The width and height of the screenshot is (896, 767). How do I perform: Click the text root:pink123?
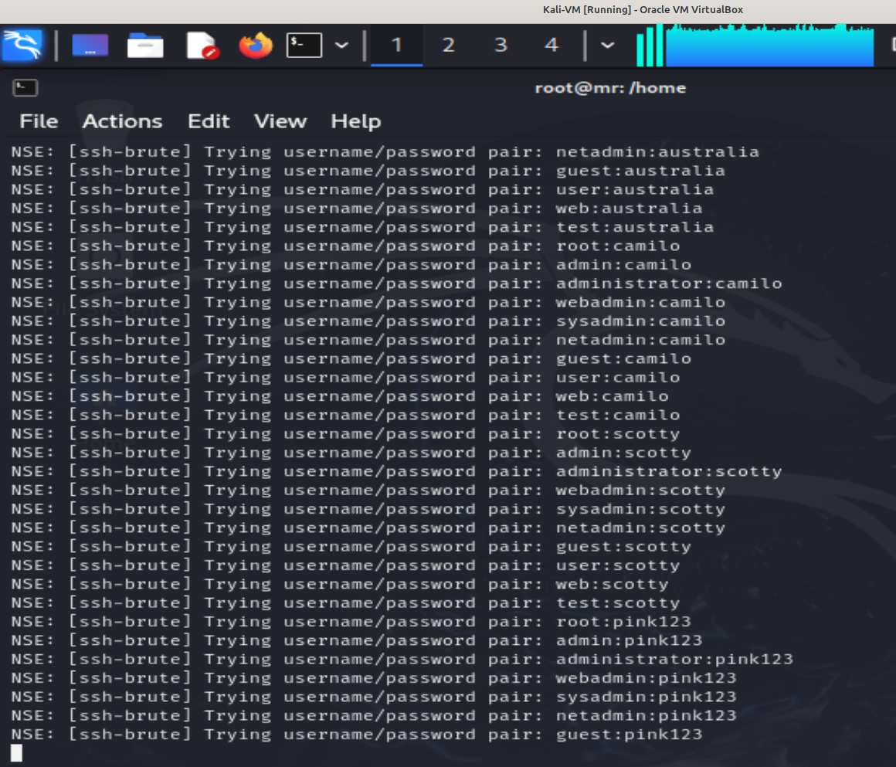click(624, 622)
